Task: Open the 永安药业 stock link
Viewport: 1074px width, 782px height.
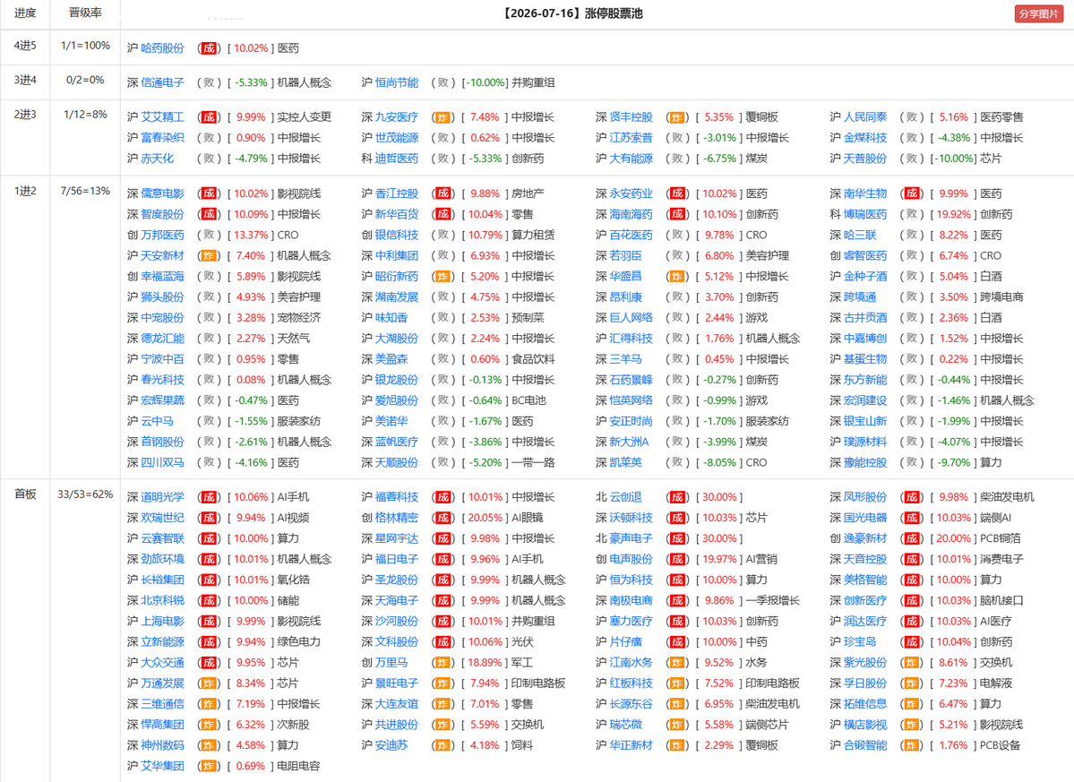Action: pyautogui.click(x=631, y=193)
